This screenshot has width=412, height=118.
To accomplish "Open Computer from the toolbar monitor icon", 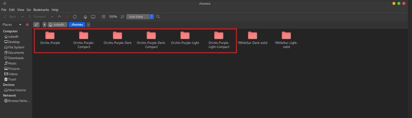I will click(x=93, y=17).
